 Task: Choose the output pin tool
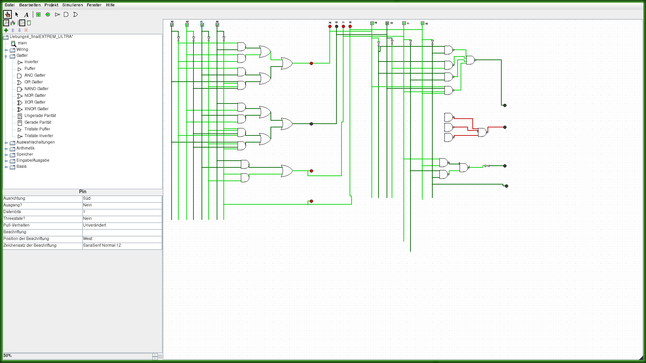(48, 14)
